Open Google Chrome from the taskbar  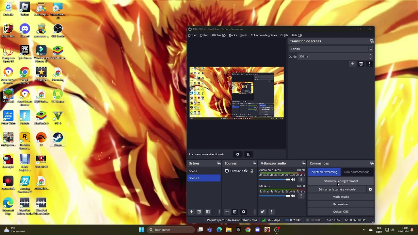pyautogui.click(x=248, y=230)
